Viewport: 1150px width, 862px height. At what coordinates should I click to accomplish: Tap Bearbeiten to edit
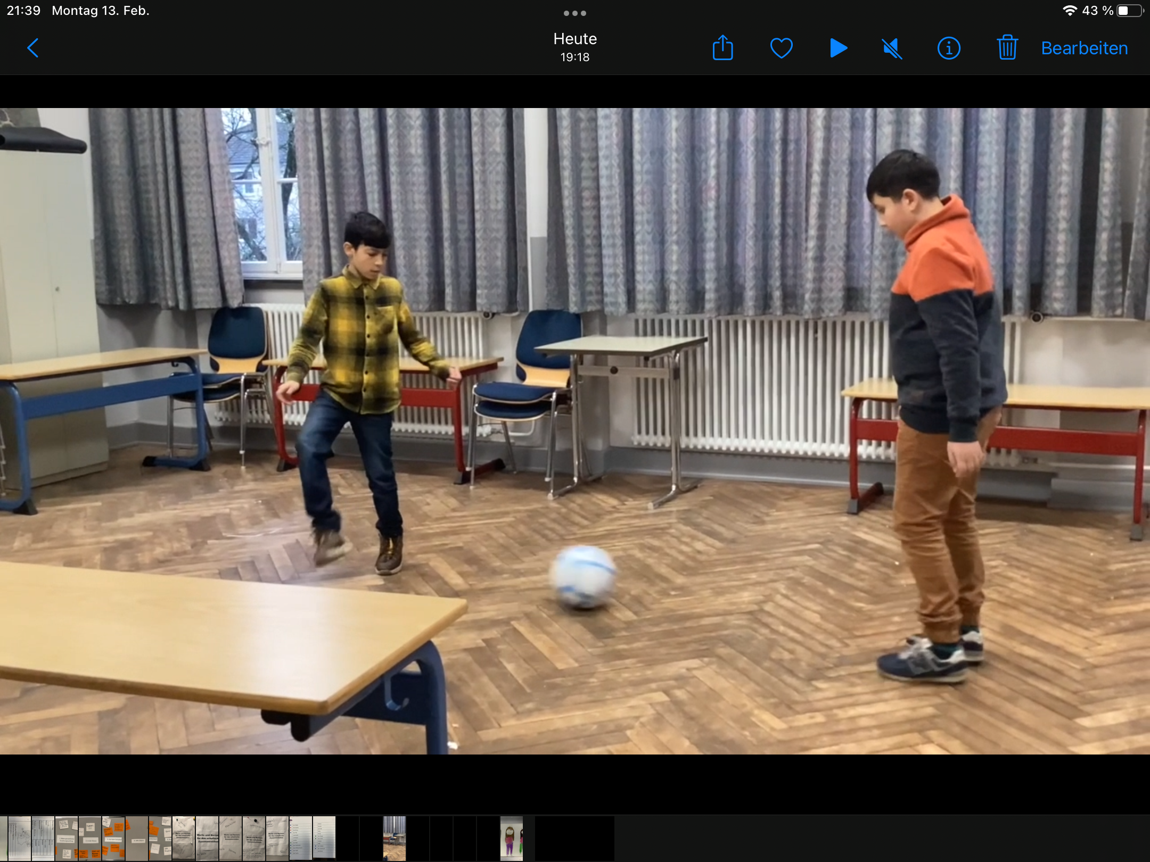click(x=1084, y=48)
